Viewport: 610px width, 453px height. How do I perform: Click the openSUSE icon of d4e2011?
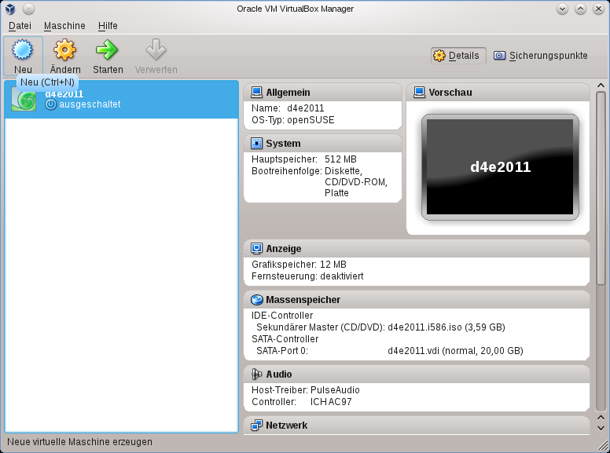24,99
